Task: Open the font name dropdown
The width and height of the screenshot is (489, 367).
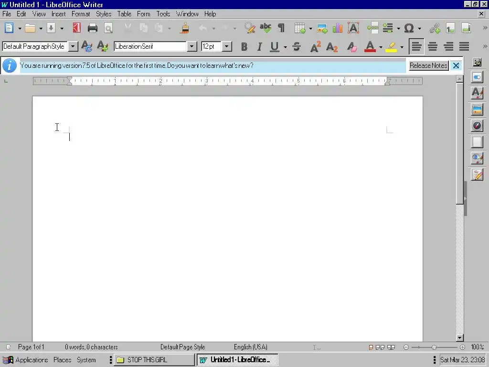Action: (x=191, y=46)
